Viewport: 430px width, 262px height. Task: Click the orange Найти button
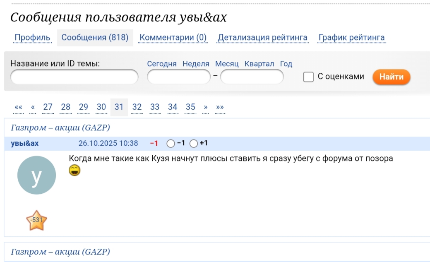(x=392, y=77)
